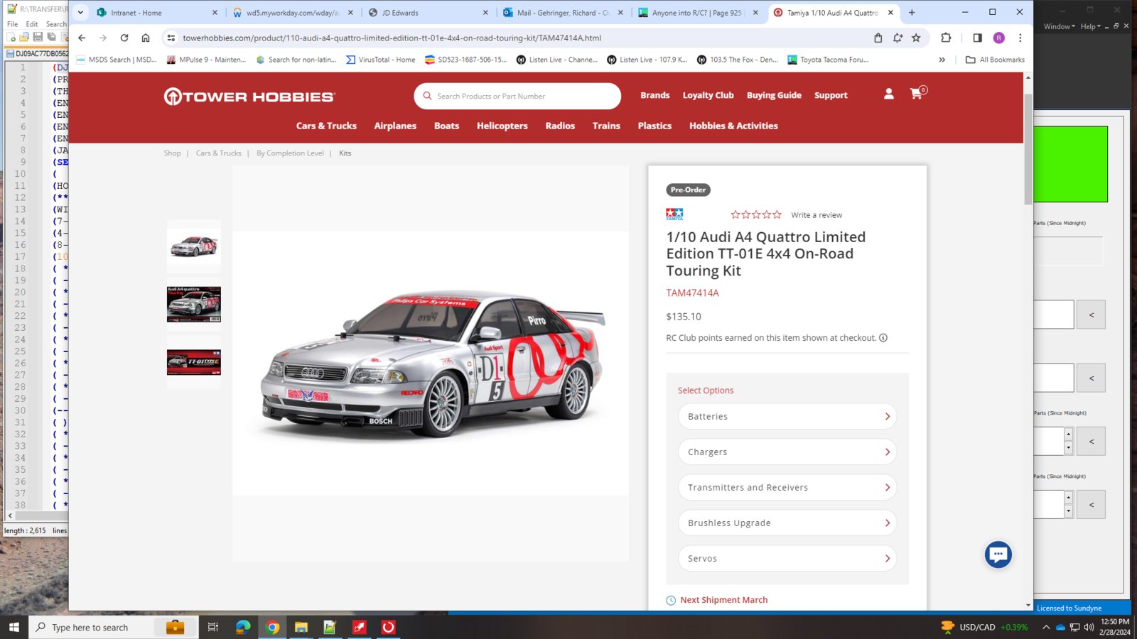Image resolution: width=1137 pixels, height=639 pixels.
Task: Click the volume icon in system tray
Action: (x=1089, y=627)
